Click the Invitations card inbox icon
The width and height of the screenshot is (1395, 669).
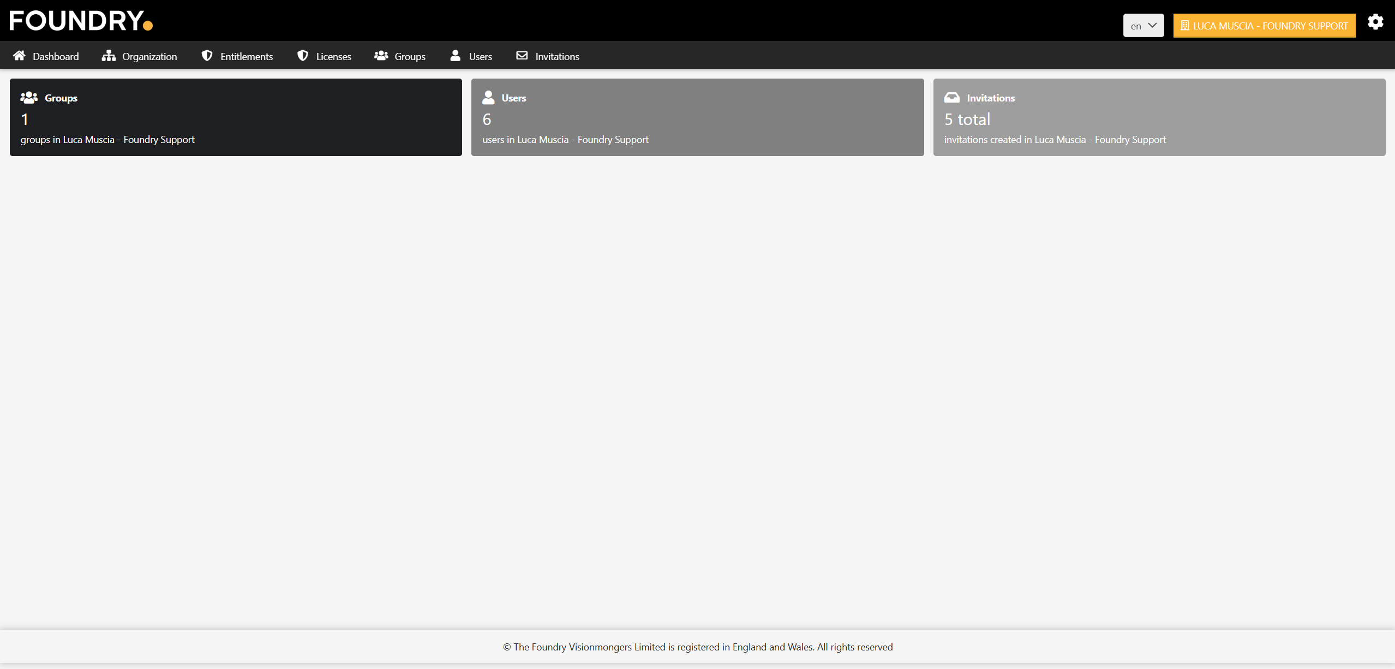pos(952,98)
